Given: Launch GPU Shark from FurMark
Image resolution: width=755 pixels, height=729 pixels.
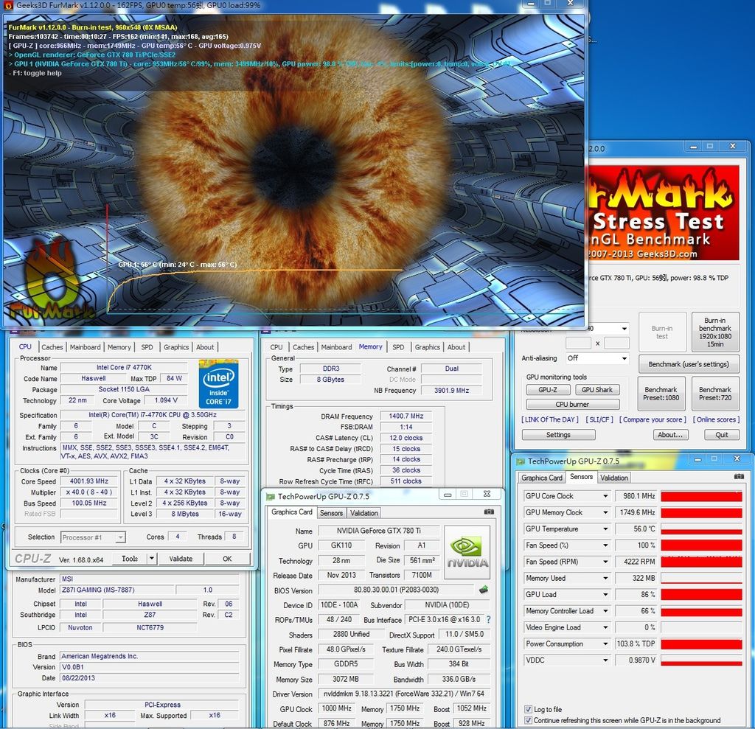Looking at the screenshot, I should point(597,389).
